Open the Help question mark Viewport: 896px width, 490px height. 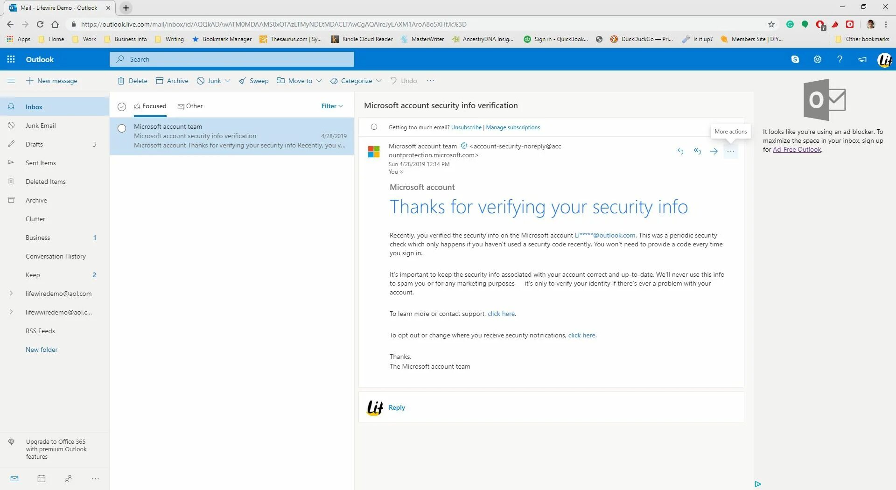click(x=840, y=59)
